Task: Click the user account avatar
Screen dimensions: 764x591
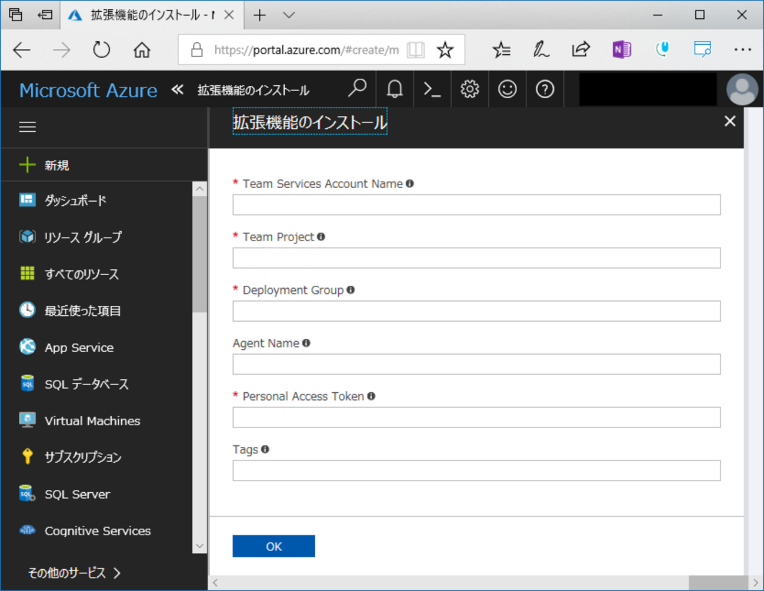Action: point(742,89)
